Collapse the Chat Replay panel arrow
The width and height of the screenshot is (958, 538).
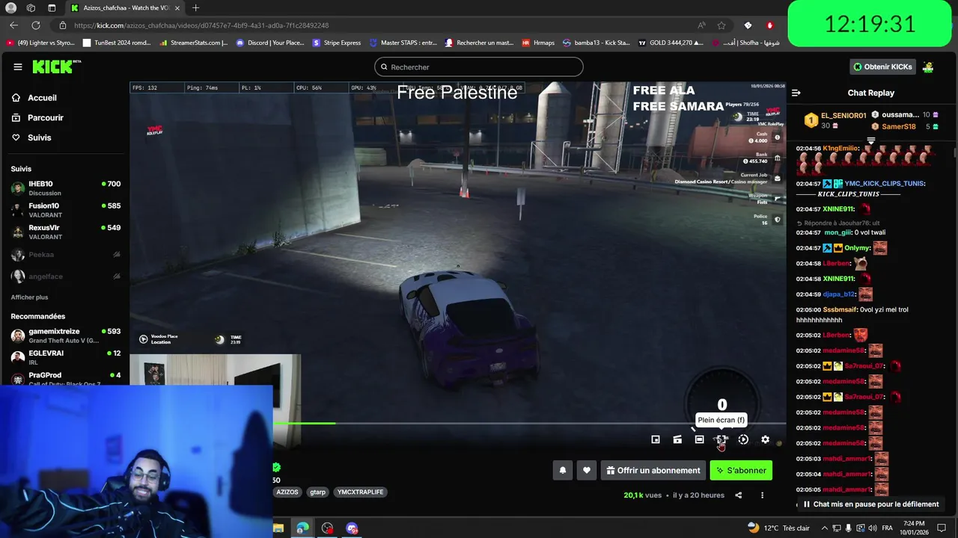pyautogui.click(x=796, y=93)
